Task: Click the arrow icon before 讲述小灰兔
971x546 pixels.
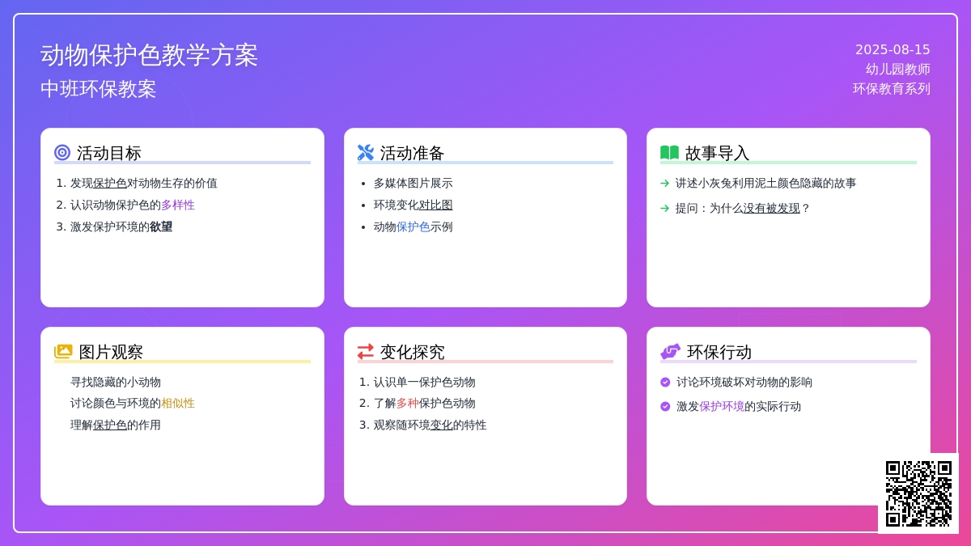Action: [665, 184]
